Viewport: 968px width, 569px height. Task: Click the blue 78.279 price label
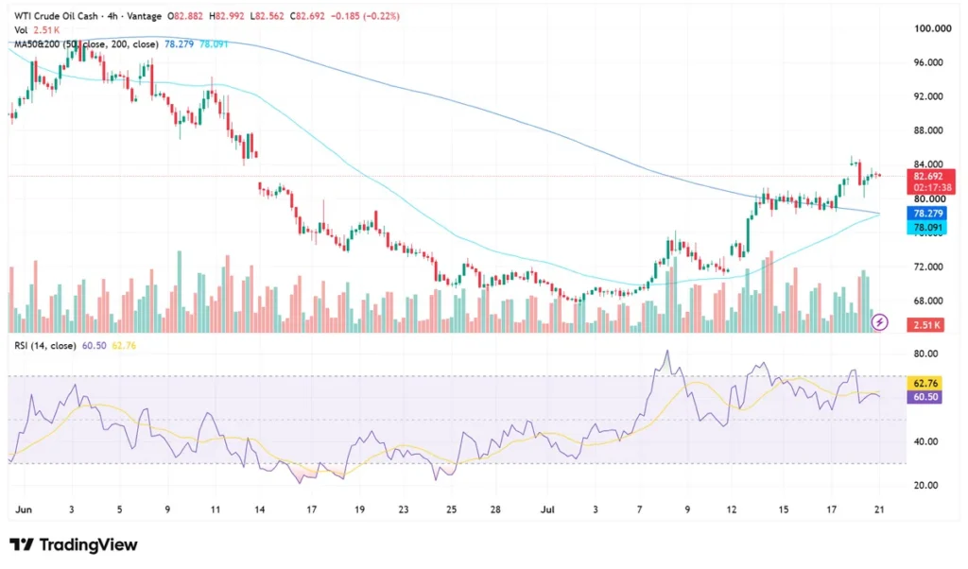(928, 214)
